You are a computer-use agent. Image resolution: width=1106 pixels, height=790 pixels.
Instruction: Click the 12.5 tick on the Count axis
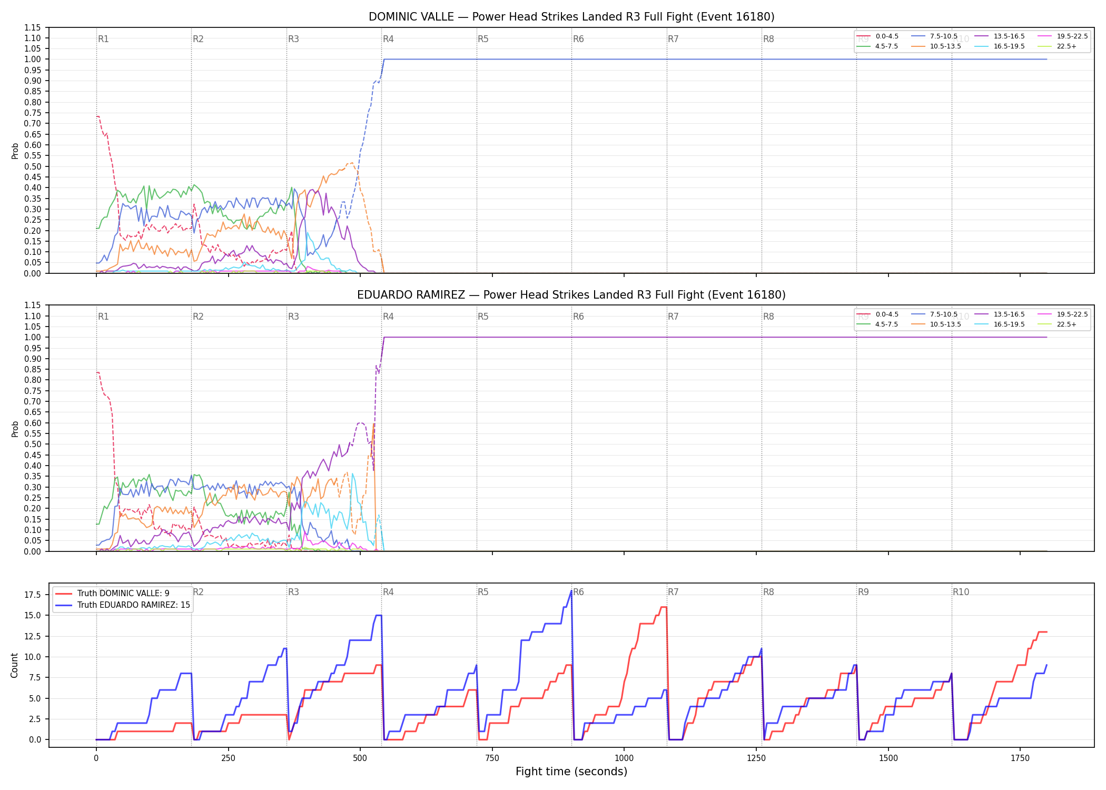coord(34,636)
